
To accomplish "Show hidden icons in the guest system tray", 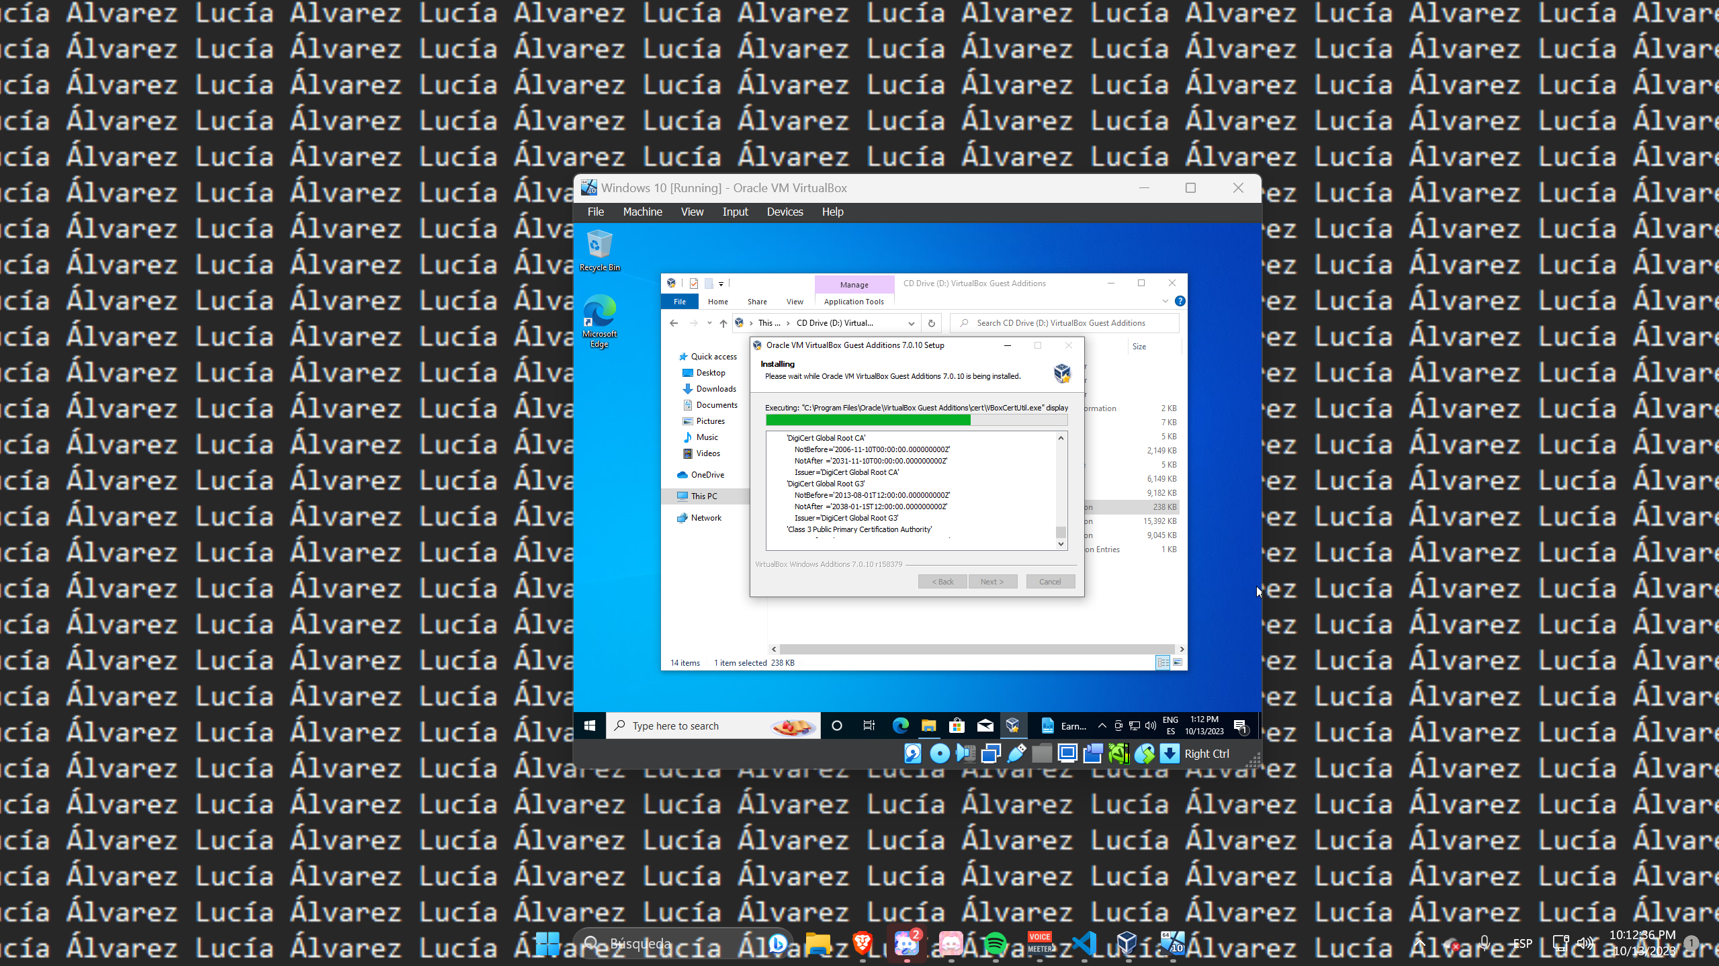I will (x=1102, y=726).
